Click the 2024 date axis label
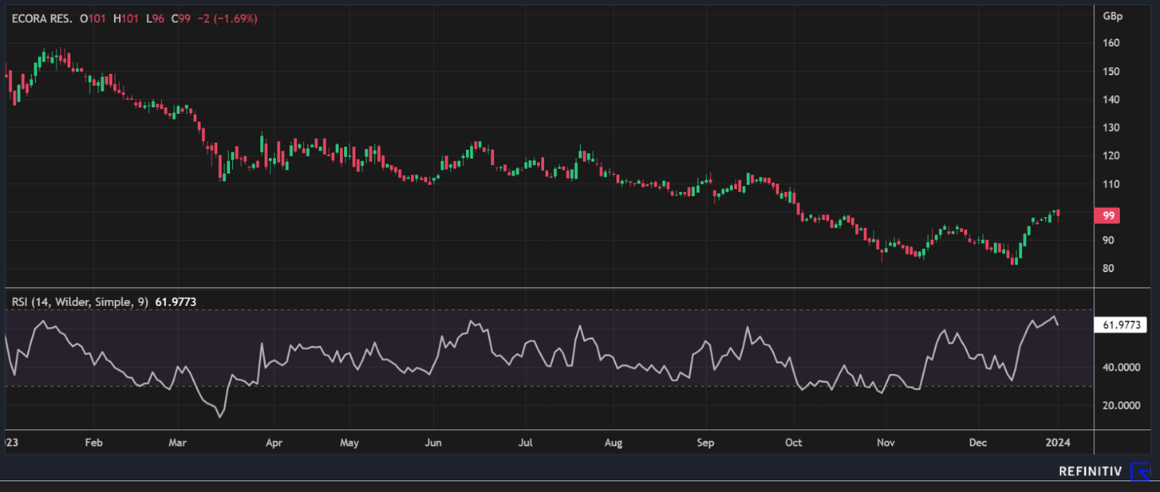 pos(1058,441)
